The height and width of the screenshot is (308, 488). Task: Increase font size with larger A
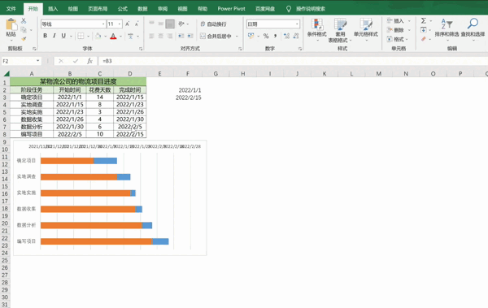coord(128,24)
